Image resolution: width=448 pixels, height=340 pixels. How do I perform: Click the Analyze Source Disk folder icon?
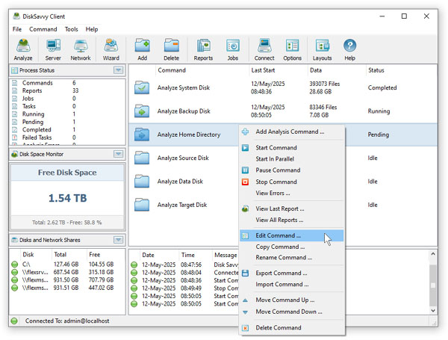(x=142, y=158)
